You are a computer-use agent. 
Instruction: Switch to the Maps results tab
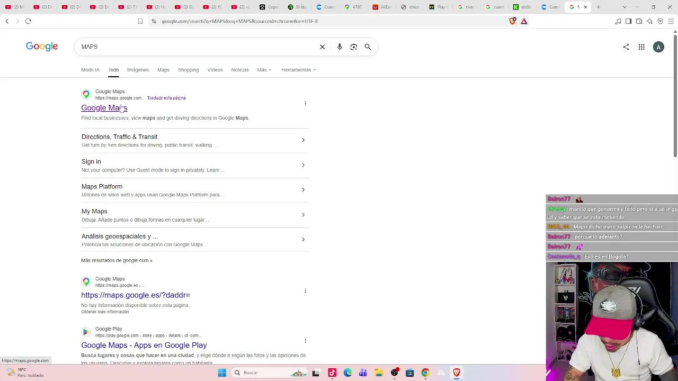[x=163, y=70]
